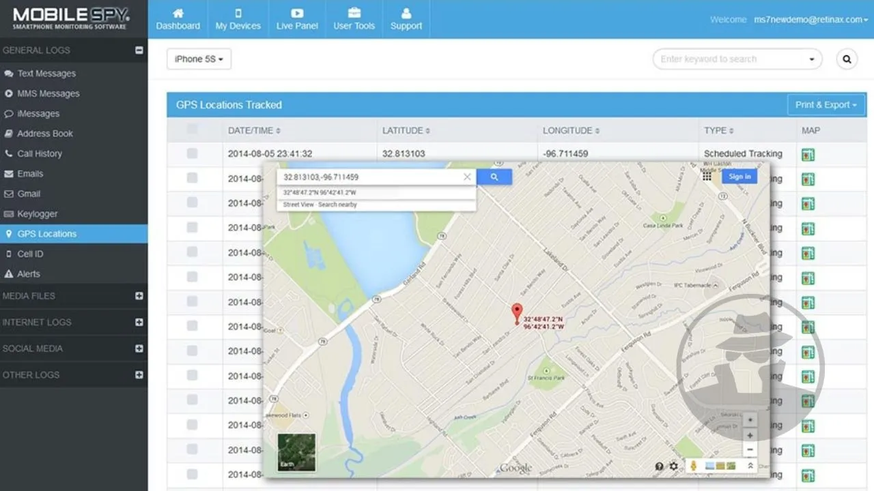Open the Dashboard page
Viewport: 874px width, 491px height.
click(178, 19)
